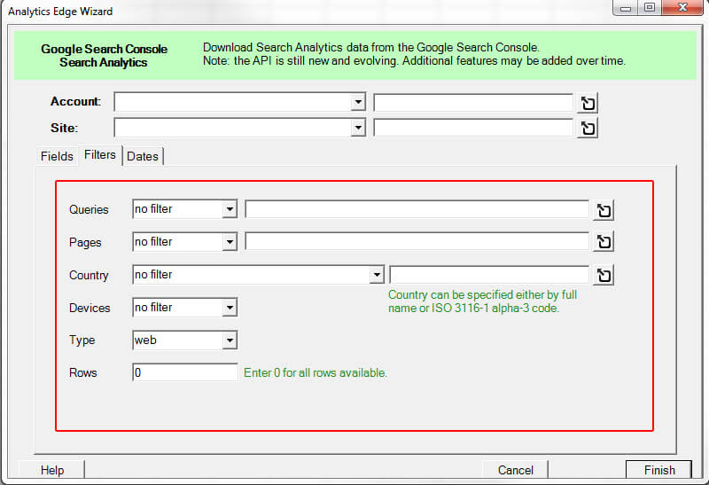The image size is (709, 485).
Task: Close the Analytics Edge Wizard window
Action: (x=683, y=8)
